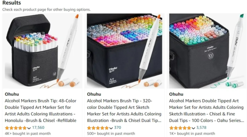Screen dimensions: 247x137
Task: Click the star rating of the 320-color set
Action: (98, 128)
